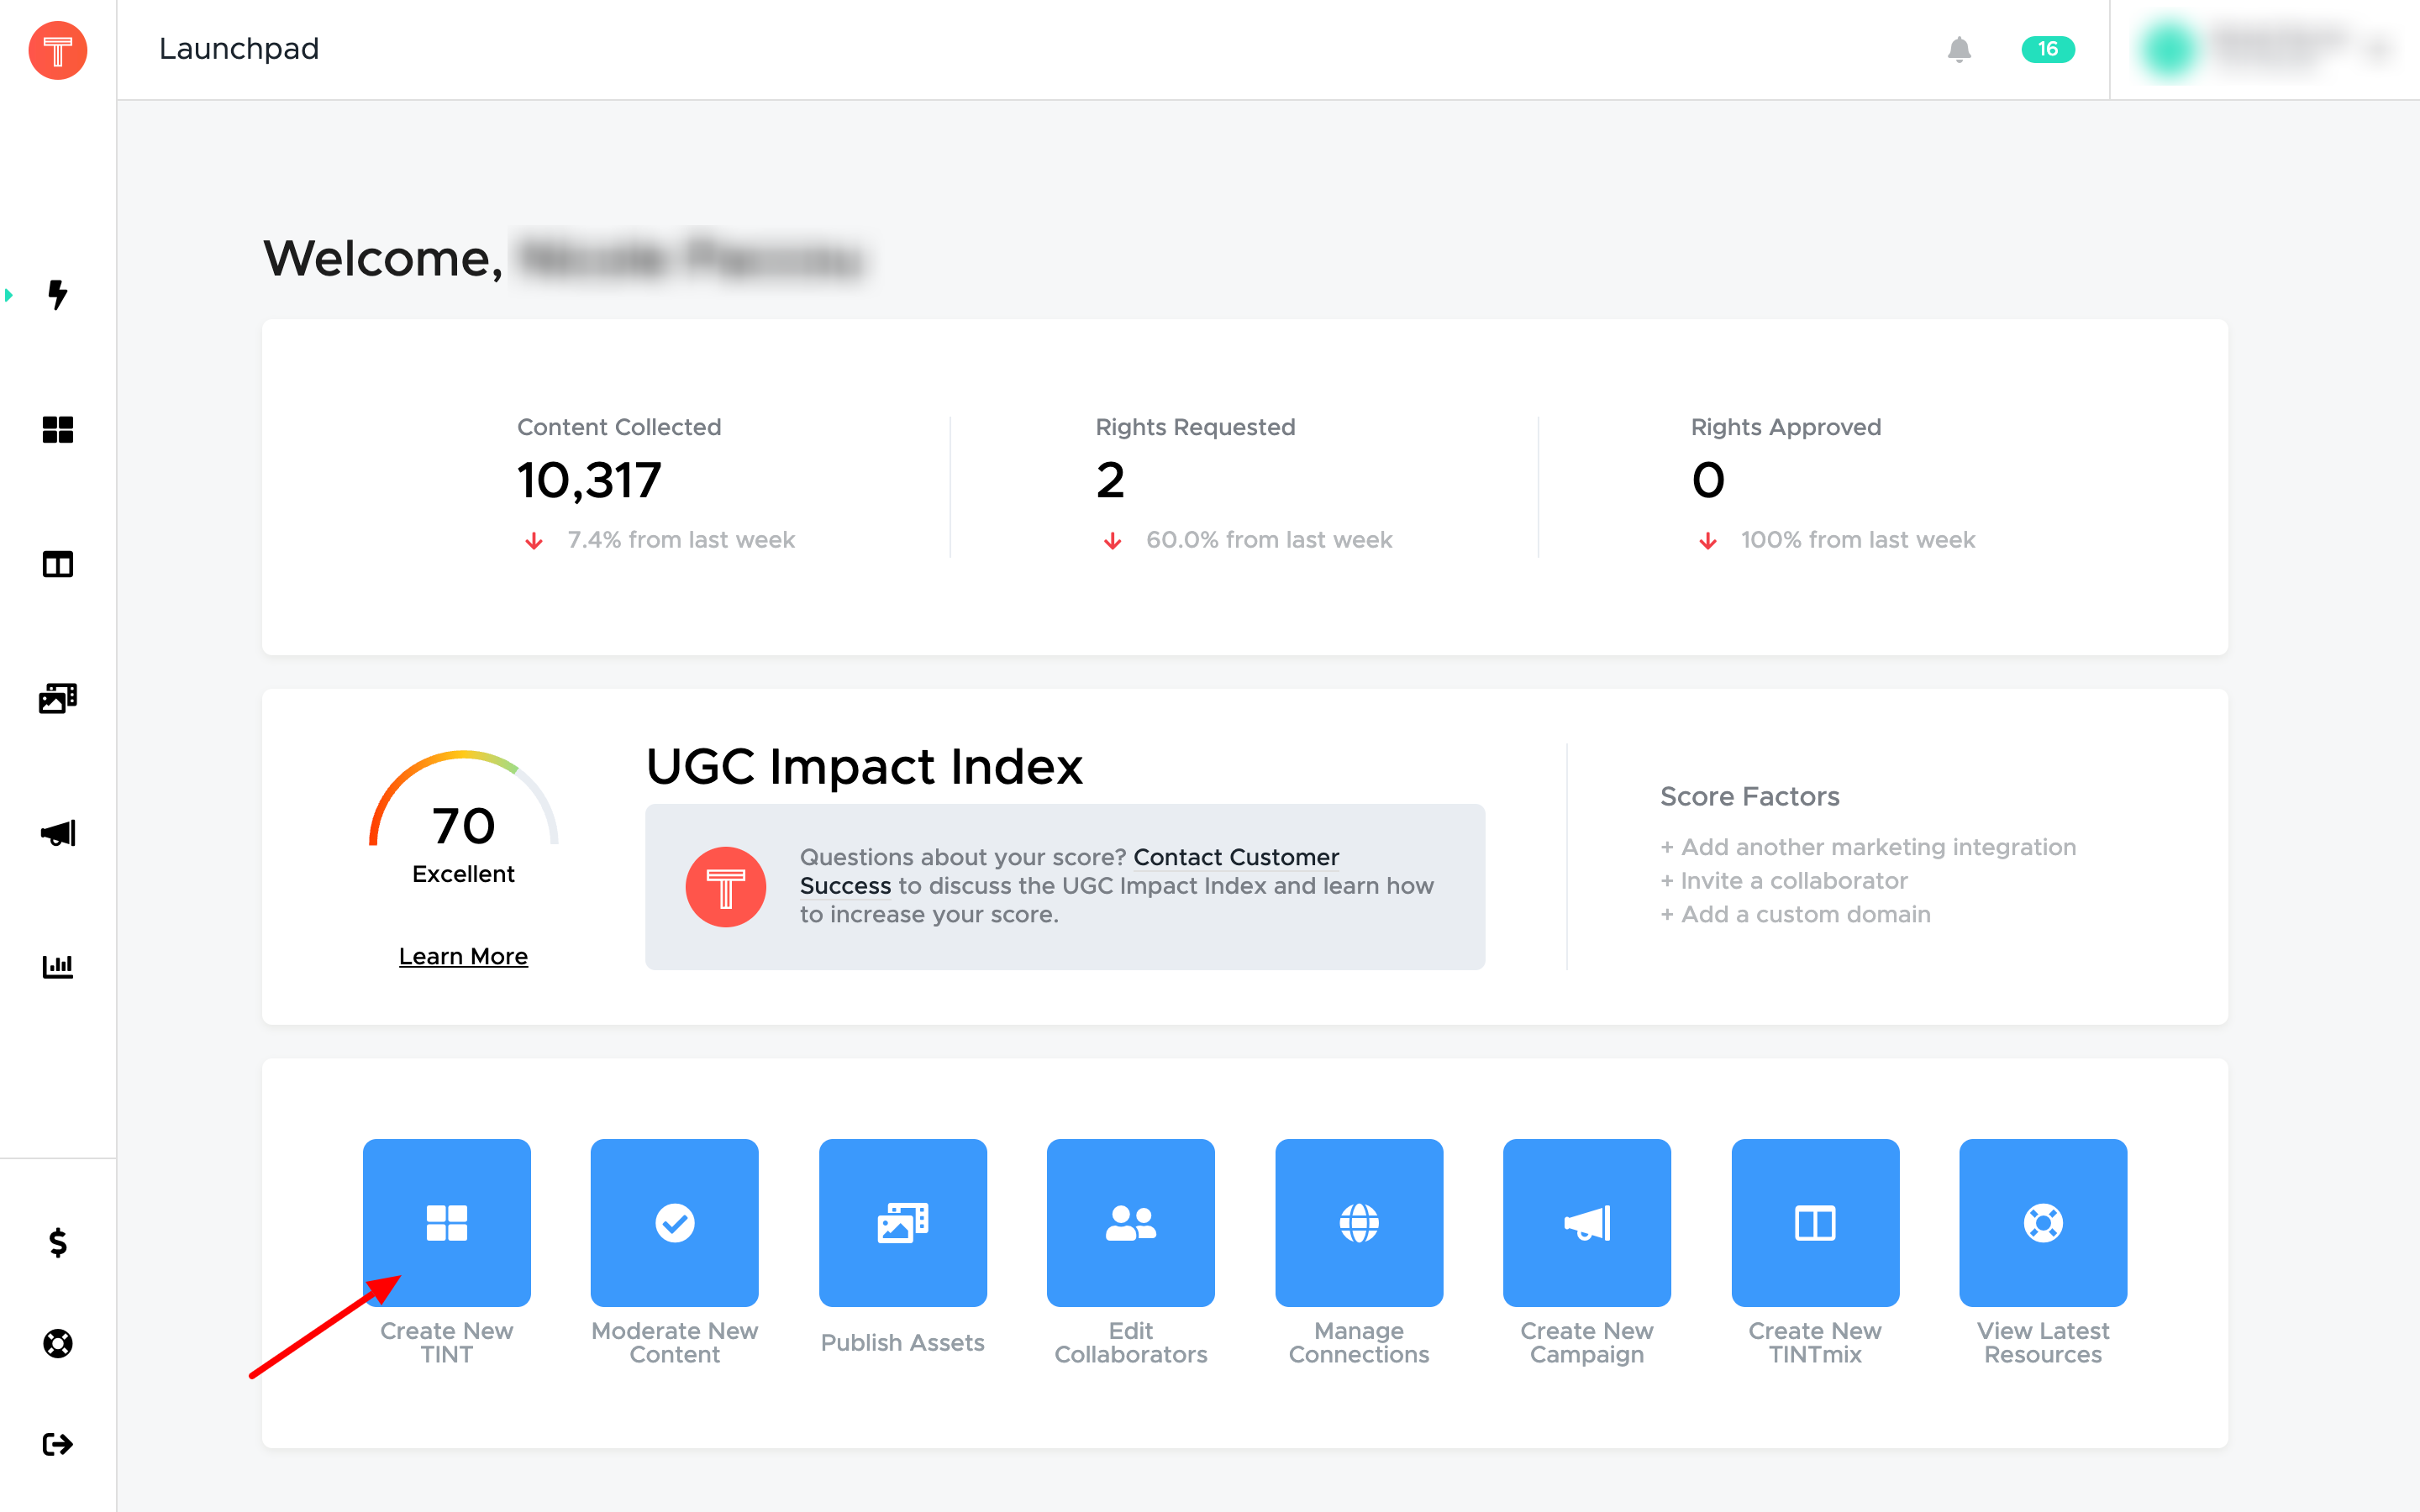Click the red TINT logo in score message

725,887
